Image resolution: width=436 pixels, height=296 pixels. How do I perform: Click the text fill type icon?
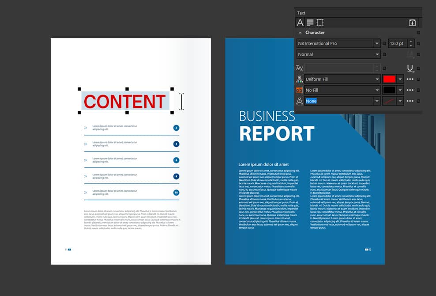click(x=300, y=79)
